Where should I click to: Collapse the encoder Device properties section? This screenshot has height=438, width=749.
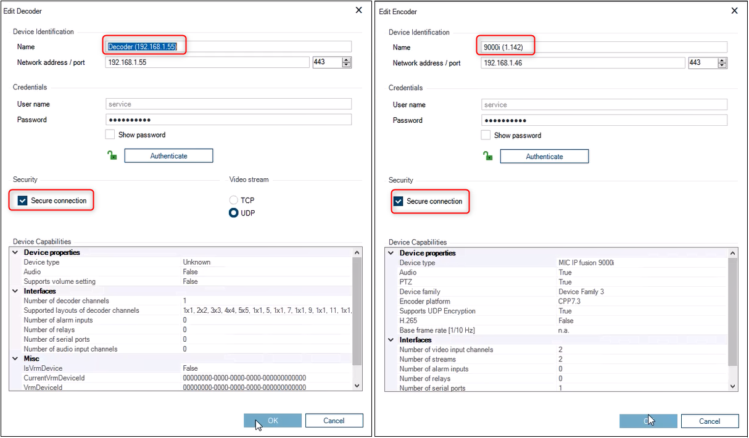coord(391,253)
